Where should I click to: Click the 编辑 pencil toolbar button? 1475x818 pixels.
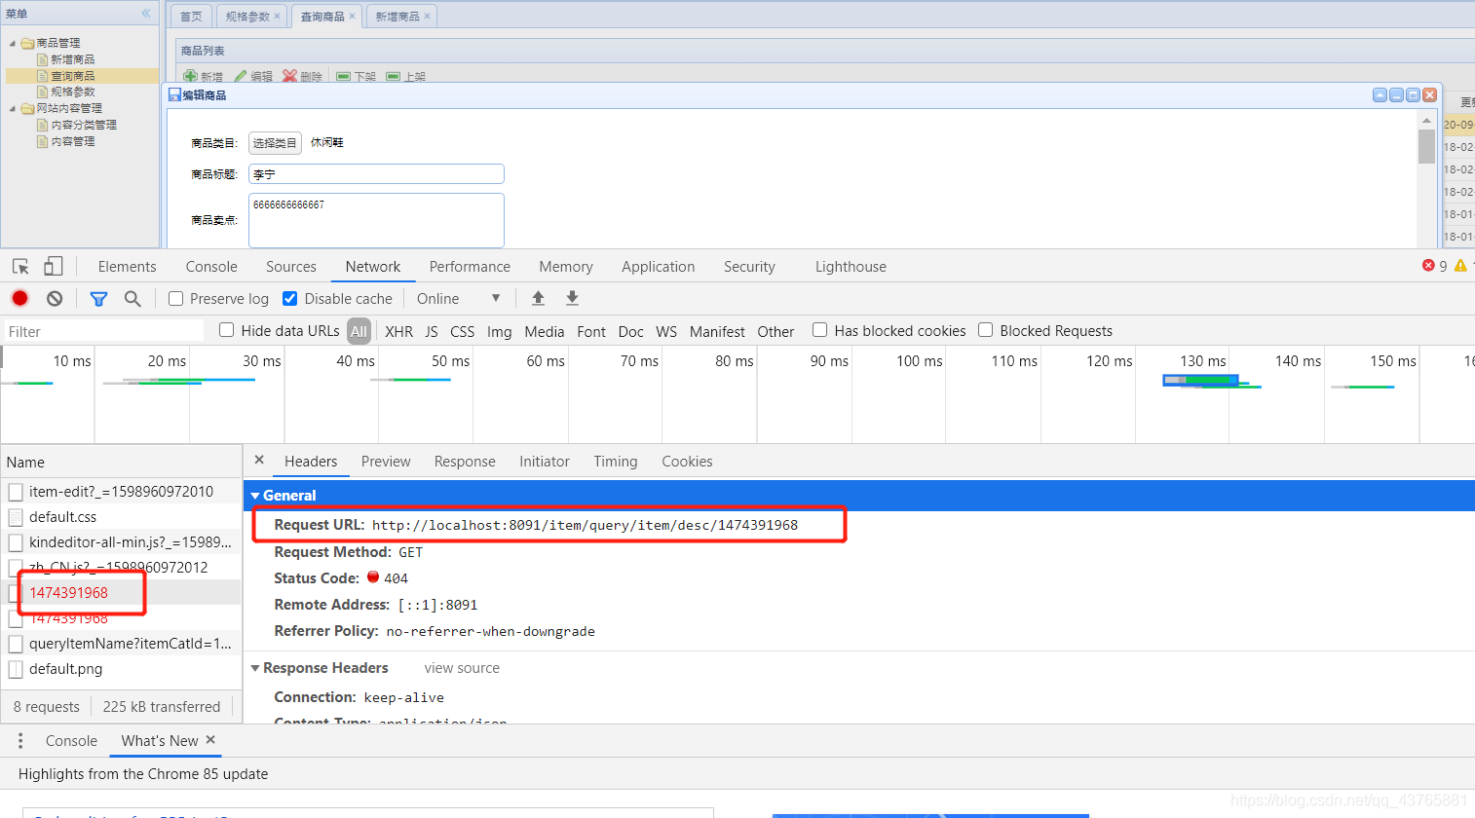tap(253, 76)
